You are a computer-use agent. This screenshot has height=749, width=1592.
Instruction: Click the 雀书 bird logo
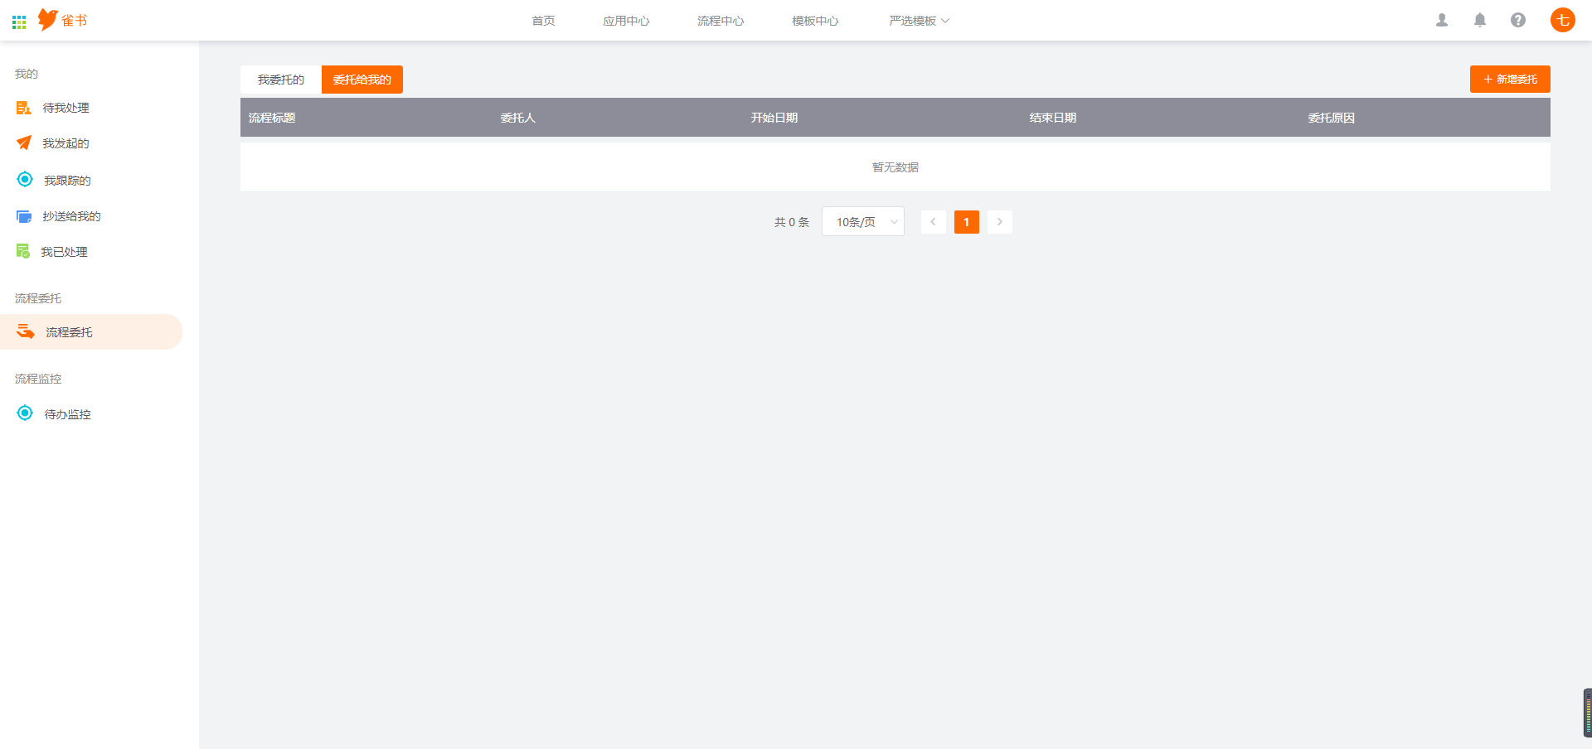tap(62, 20)
